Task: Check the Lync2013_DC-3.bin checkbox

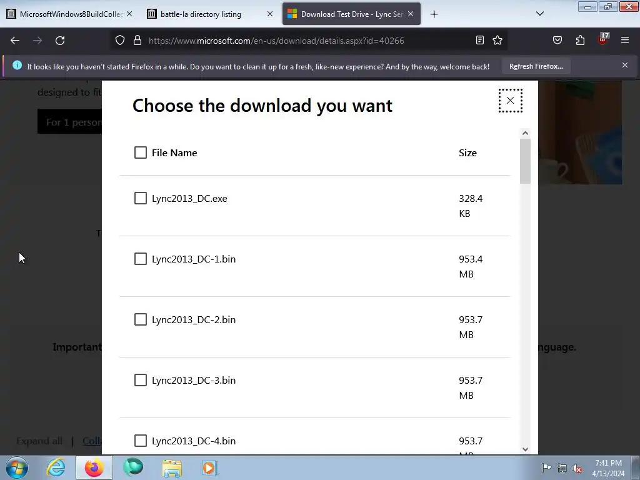Action: [141, 380]
